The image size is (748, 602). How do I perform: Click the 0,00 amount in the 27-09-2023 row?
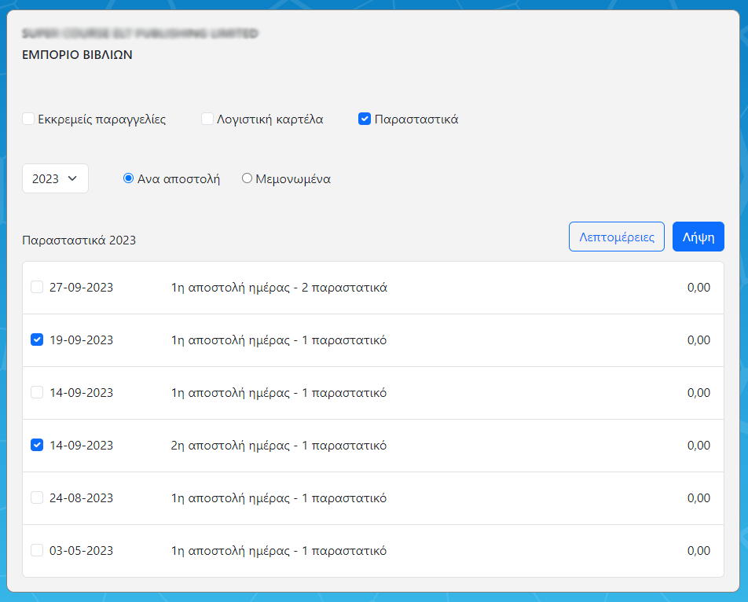tap(698, 288)
